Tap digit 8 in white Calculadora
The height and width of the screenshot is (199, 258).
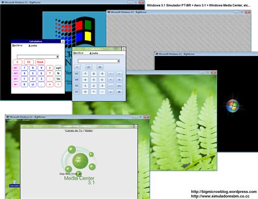pyautogui.click(x=33, y=68)
